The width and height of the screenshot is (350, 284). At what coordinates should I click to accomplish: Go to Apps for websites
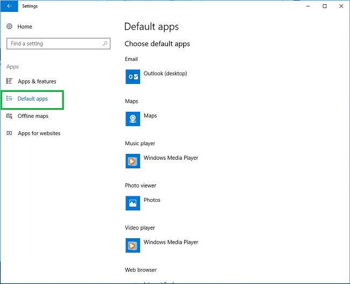tap(39, 133)
